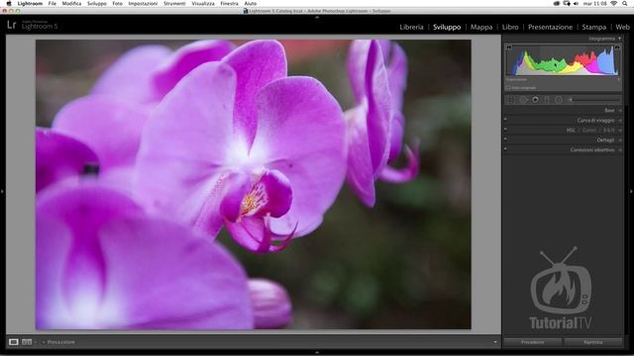Enable the Foto originale checkbox
Viewport: 634px width, 356px height.
click(508, 88)
